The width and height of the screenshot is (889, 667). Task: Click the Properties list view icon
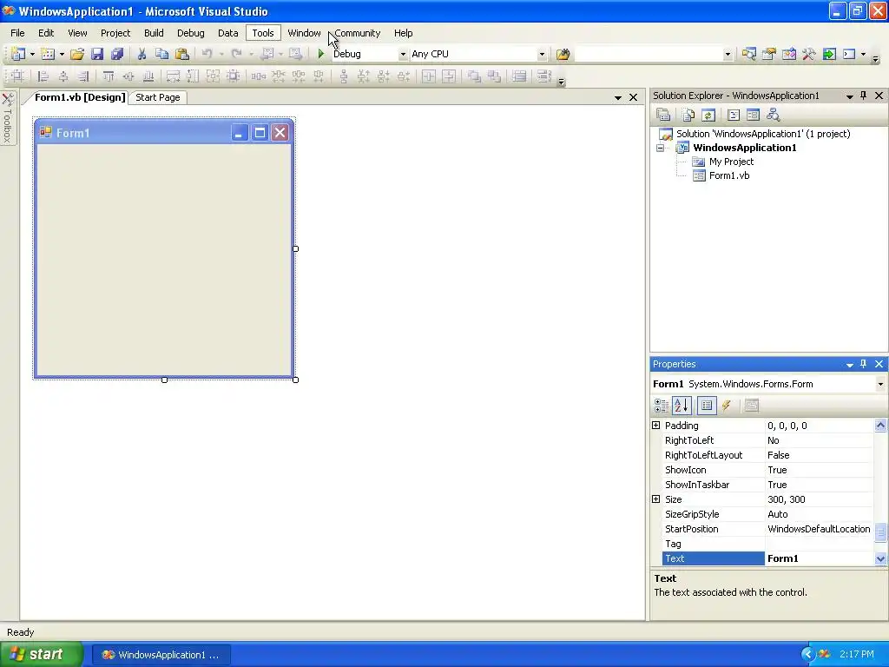coord(707,406)
